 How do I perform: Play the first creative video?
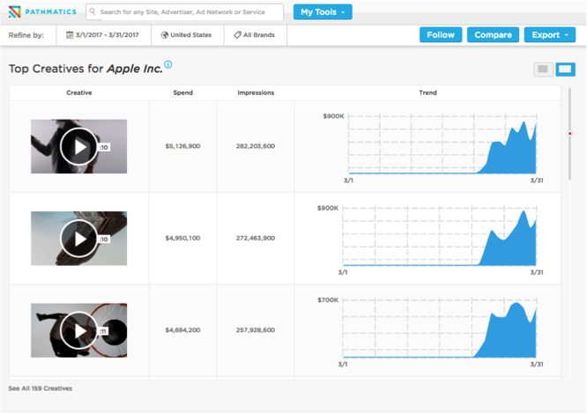[x=79, y=146]
